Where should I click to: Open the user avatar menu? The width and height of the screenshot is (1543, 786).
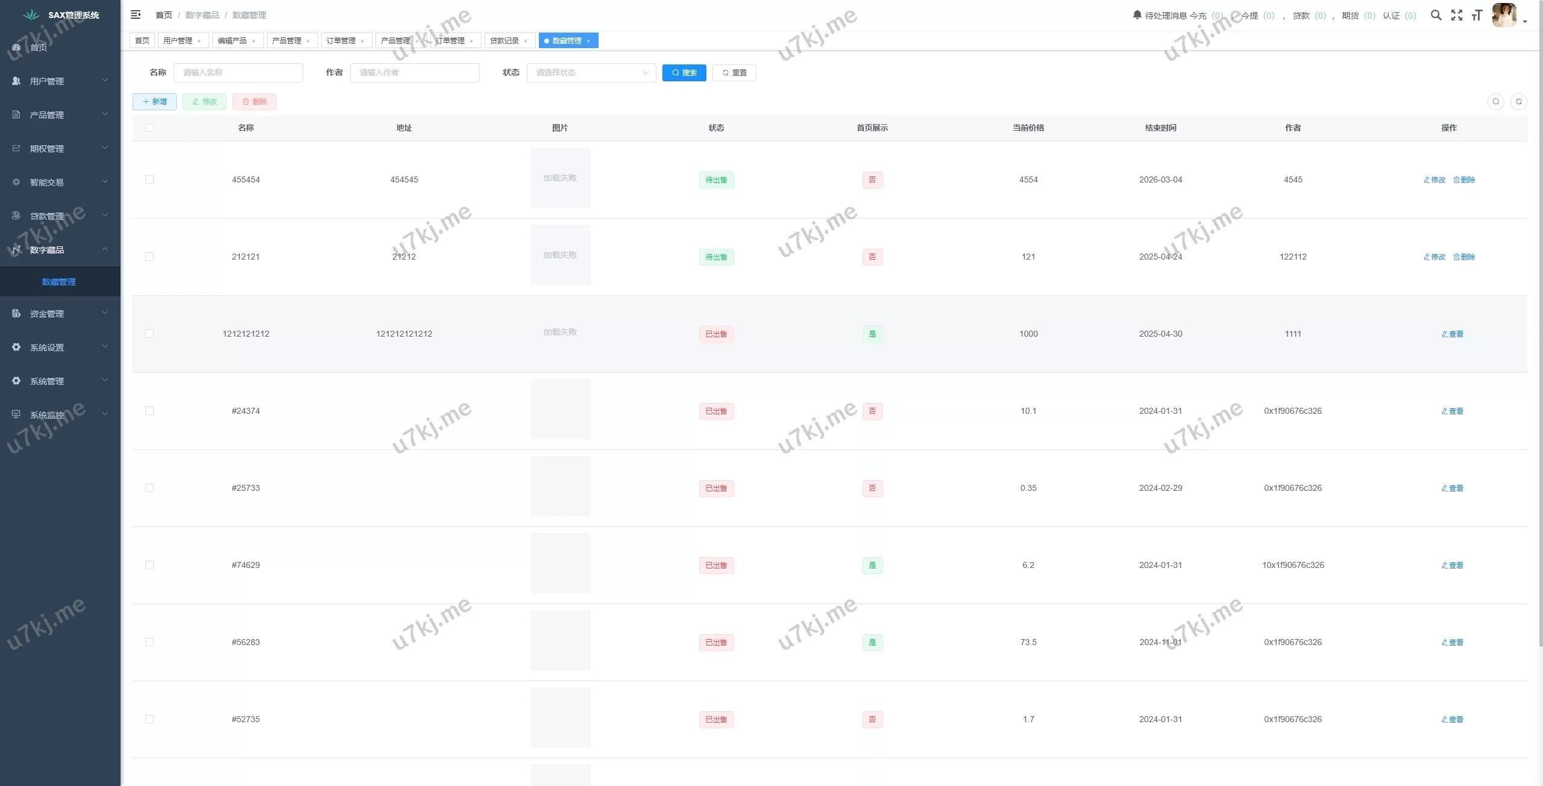(x=1504, y=15)
